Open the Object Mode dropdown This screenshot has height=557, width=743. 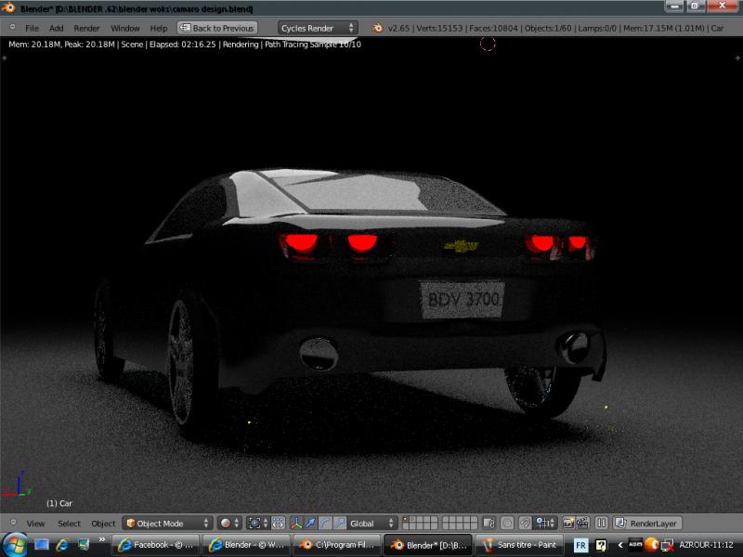coord(167,523)
